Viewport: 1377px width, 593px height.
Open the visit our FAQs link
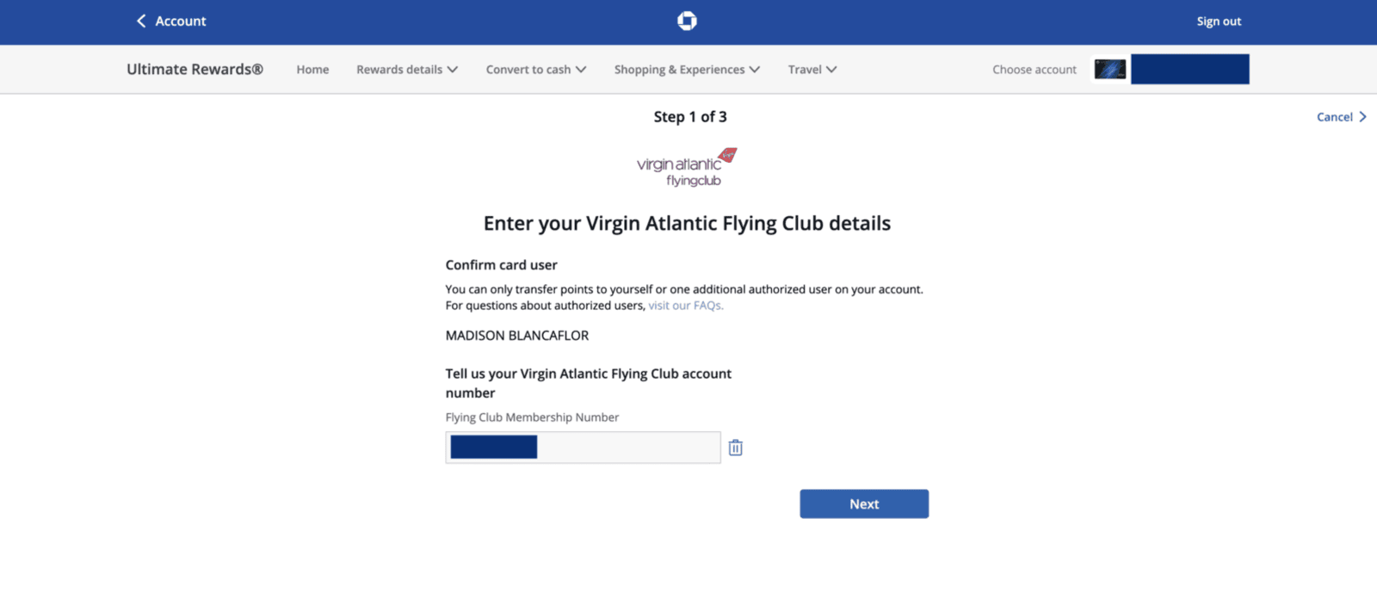[x=684, y=305]
